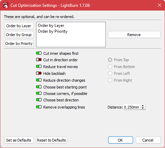Click into the Distance 0.250mm field
This screenshot has height=148, width=165.
pos(132,107)
